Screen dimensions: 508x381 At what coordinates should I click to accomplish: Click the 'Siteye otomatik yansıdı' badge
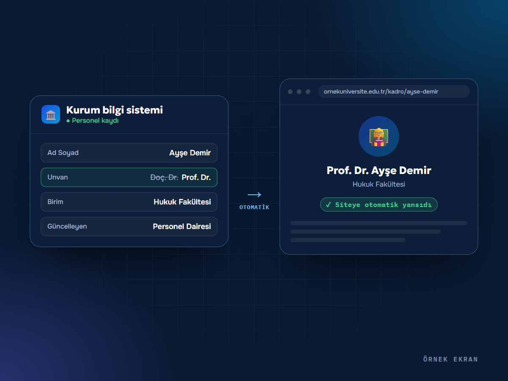click(379, 204)
